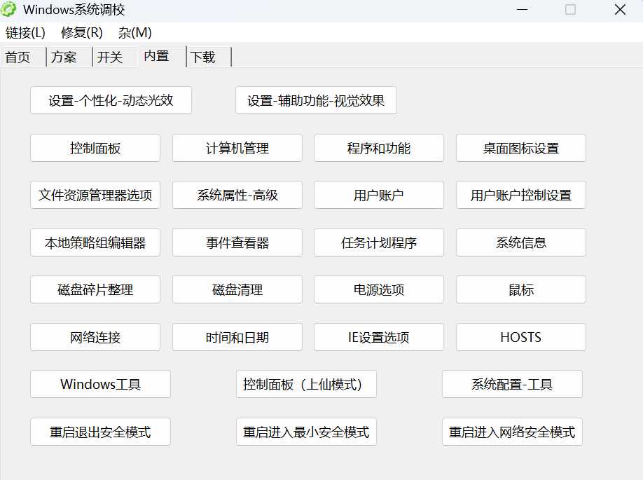The width and height of the screenshot is (643, 480).
Task: Click 重启进入最小安全模式
Action: click(306, 432)
